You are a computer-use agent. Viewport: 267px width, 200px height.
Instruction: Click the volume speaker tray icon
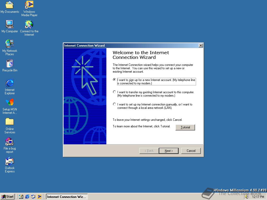tap(247, 197)
